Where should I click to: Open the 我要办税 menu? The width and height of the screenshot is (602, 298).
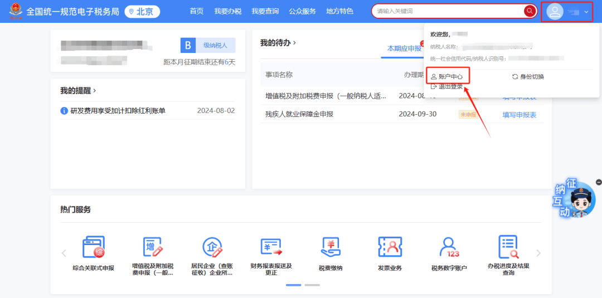point(227,11)
